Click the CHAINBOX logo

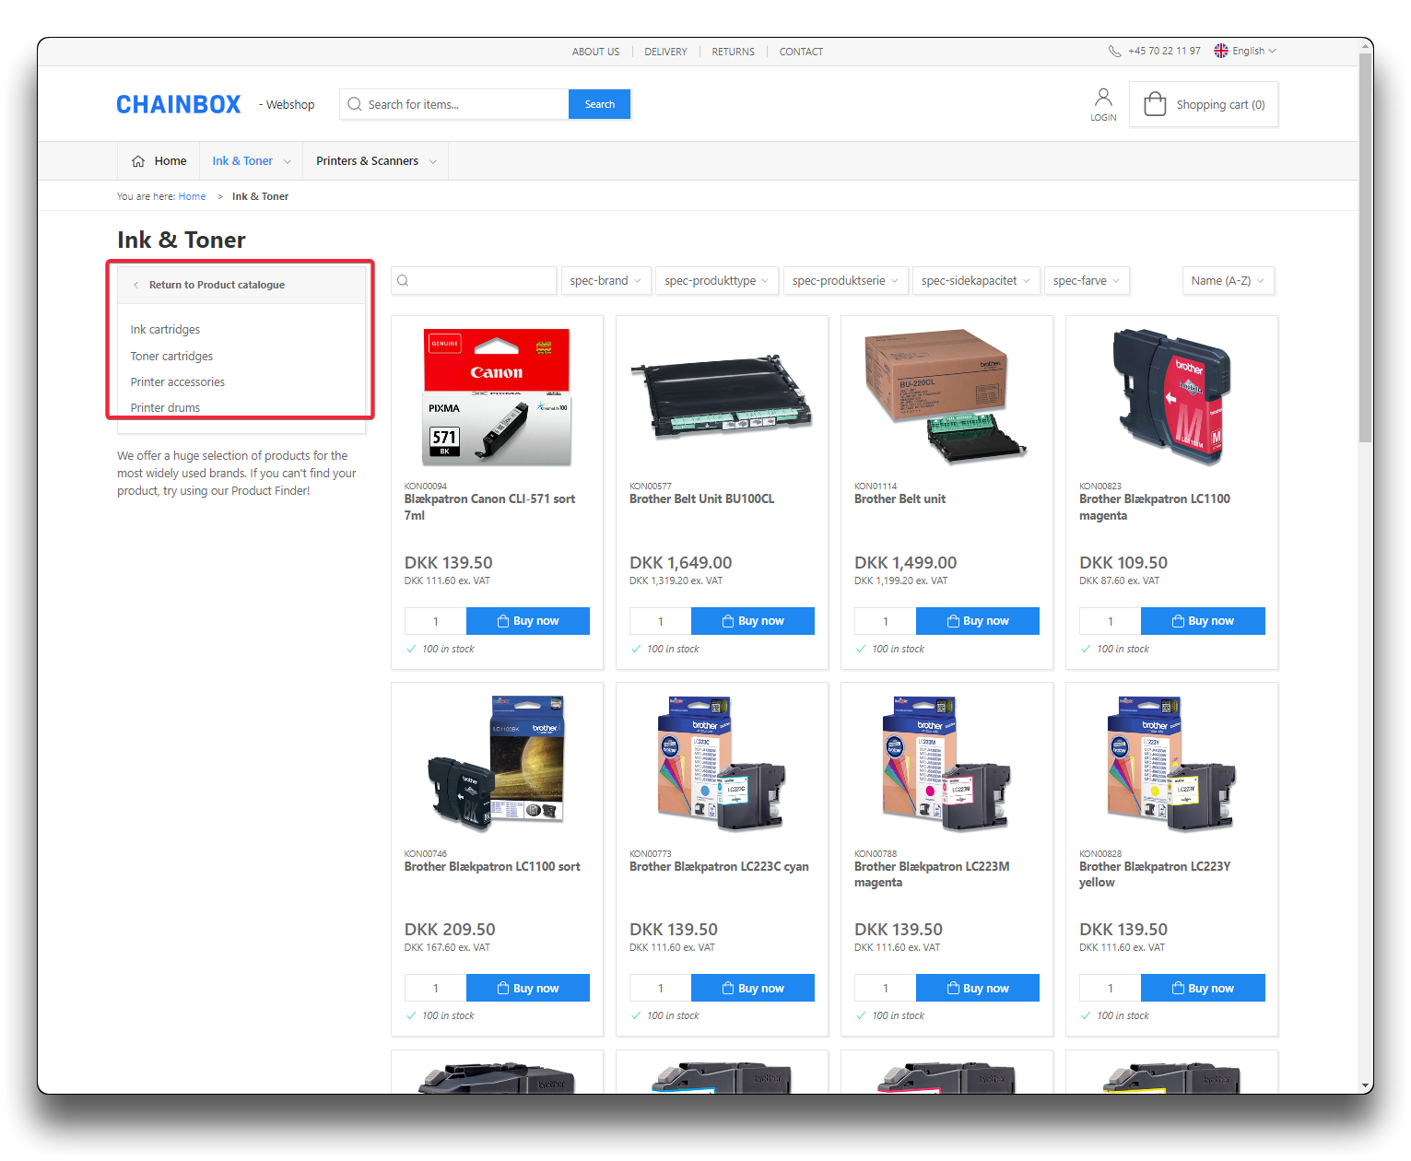179,105
